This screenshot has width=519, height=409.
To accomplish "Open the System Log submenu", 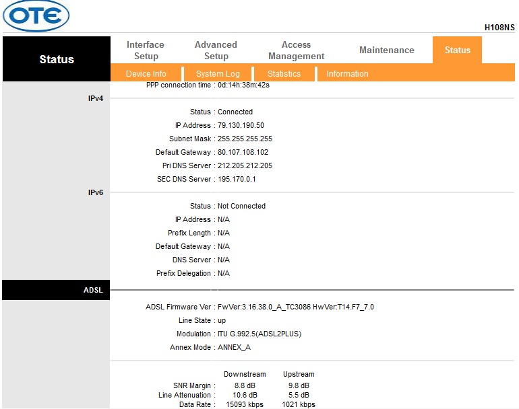I will click(218, 74).
